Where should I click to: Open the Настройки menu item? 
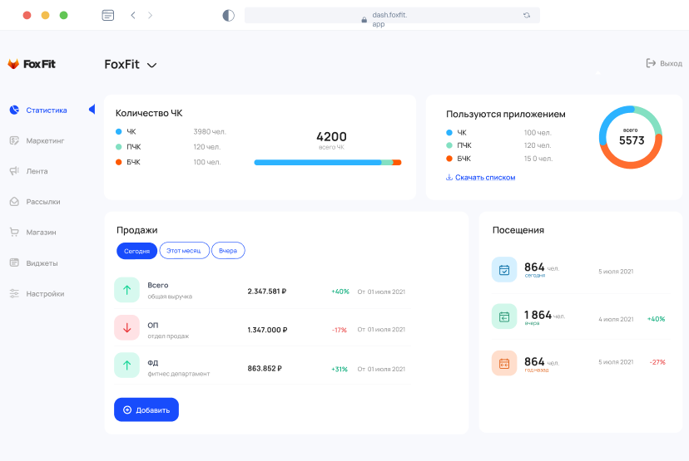tap(45, 294)
